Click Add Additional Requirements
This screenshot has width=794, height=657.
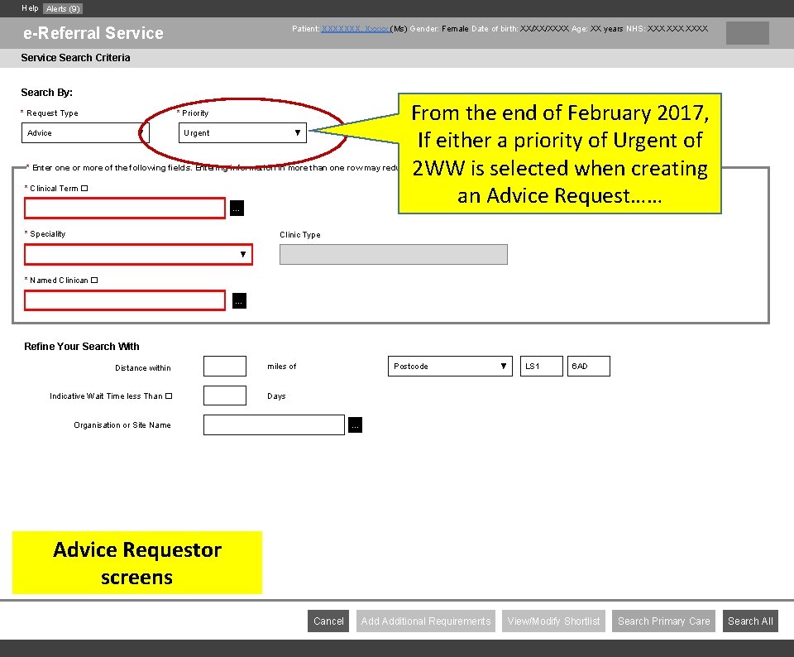click(425, 621)
